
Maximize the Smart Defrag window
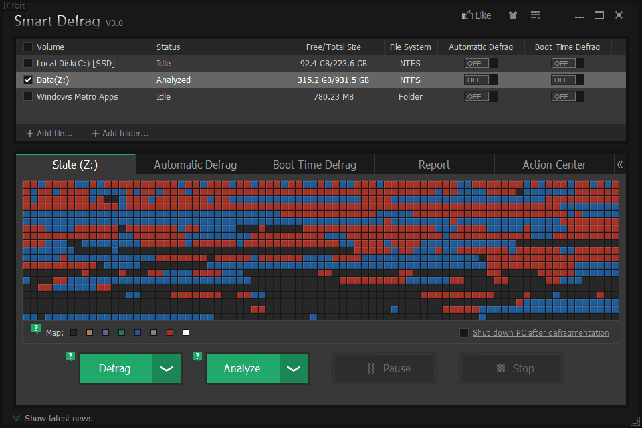tap(599, 15)
